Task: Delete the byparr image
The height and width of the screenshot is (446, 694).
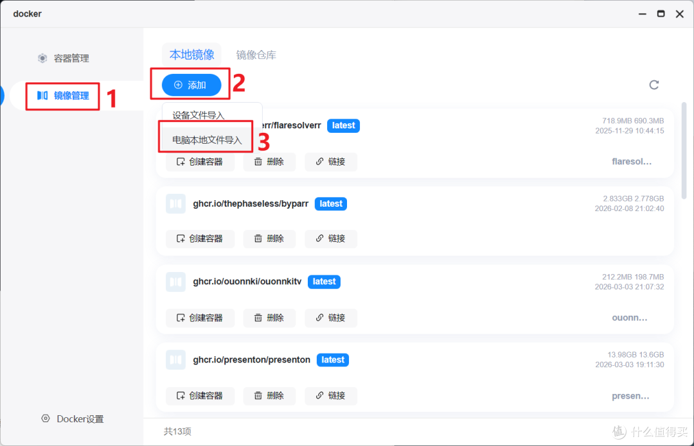Action: [269, 239]
